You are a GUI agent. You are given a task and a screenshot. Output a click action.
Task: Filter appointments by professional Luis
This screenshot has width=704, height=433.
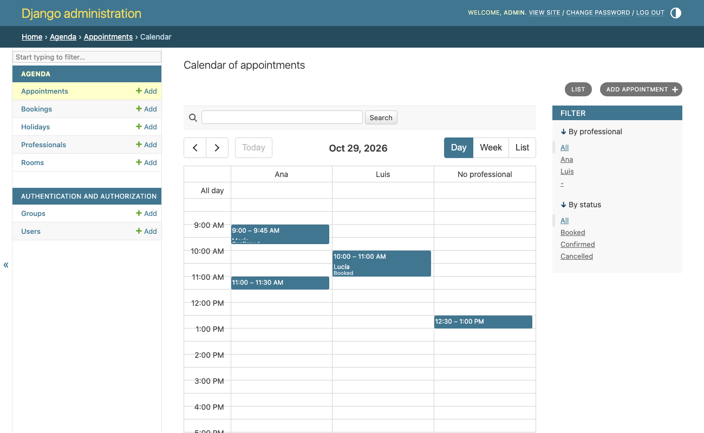tap(567, 171)
